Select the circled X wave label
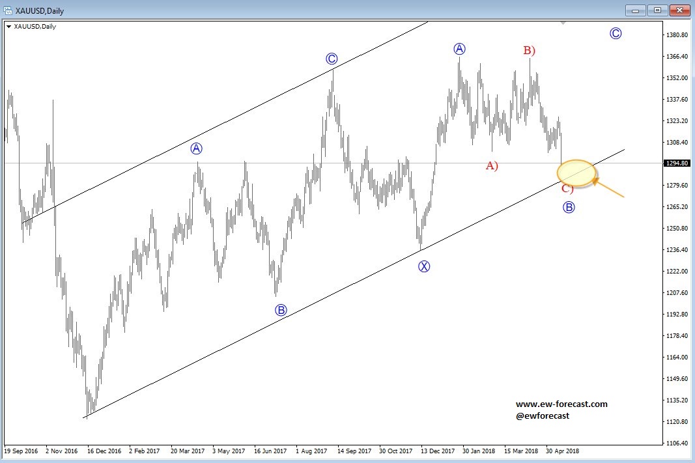 pyautogui.click(x=424, y=266)
